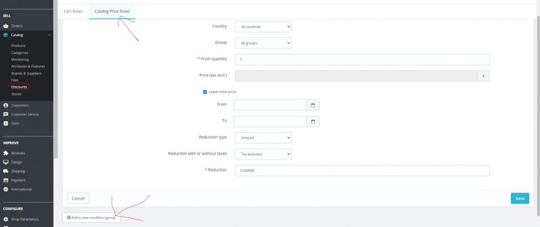Open Discounts in the Catalog submenu
This screenshot has width=540, height=227.
click(19, 87)
